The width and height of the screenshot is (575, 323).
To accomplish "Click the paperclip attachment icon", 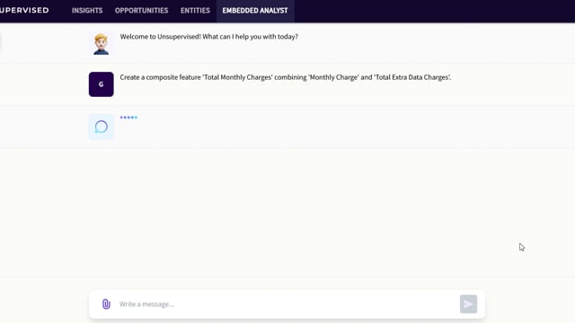I will click(106, 304).
